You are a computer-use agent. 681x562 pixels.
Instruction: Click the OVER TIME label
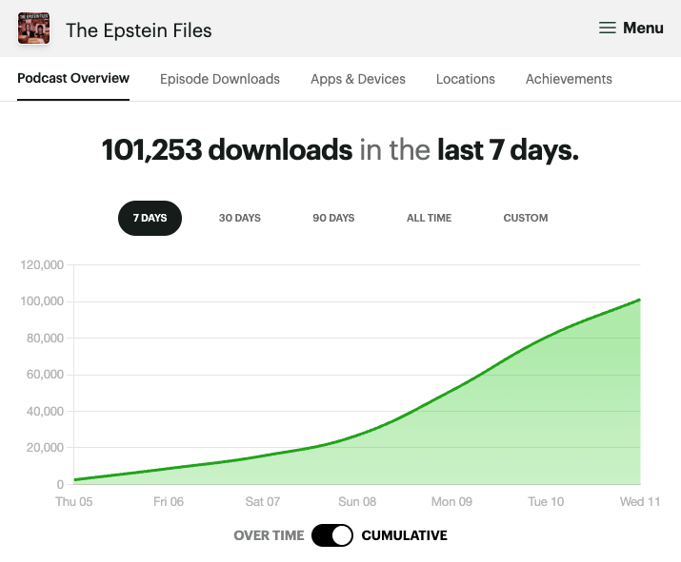[269, 535]
